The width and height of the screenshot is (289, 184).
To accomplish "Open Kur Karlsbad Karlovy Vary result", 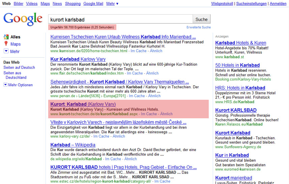I will point(78,59).
